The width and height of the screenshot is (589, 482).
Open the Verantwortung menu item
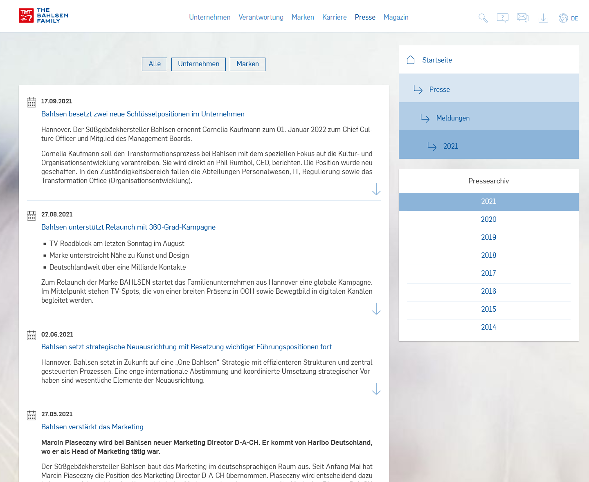[x=261, y=17]
